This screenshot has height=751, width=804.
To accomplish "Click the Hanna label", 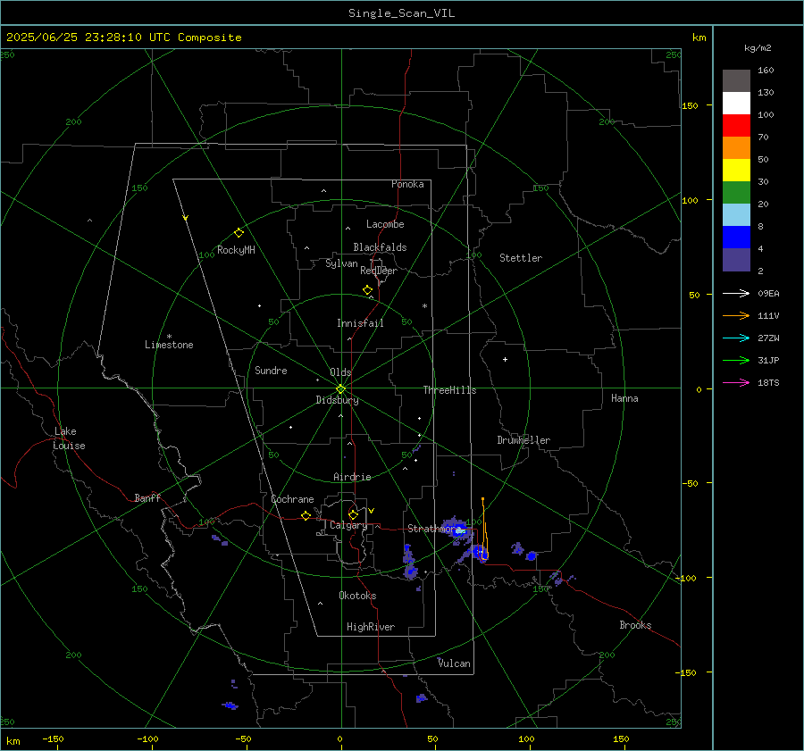I will pos(624,398).
